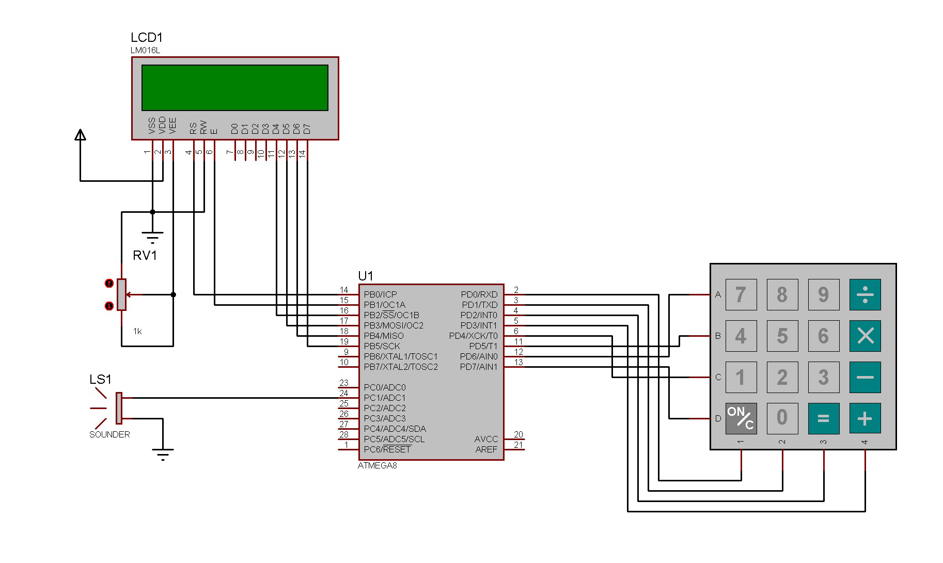Select the SOUNDER part name text
Image resolution: width=943 pixels, height=563 pixels.
pos(109,434)
